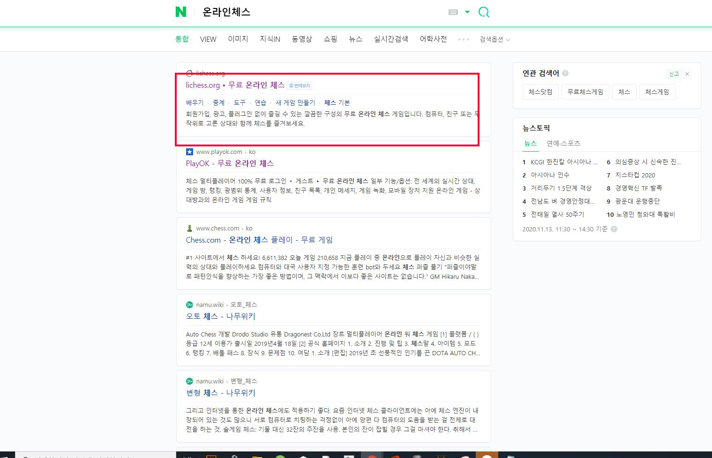Click namu.wiki favicon beside 오토_체스

189,305
